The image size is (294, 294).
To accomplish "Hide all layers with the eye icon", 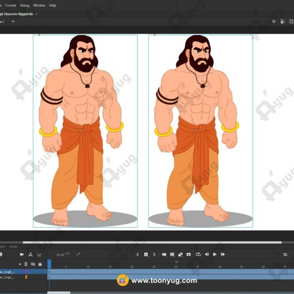I will pyautogui.click(x=33, y=264).
